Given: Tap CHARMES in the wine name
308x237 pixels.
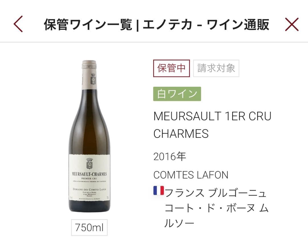Looking at the screenshot, I should point(181,134).
